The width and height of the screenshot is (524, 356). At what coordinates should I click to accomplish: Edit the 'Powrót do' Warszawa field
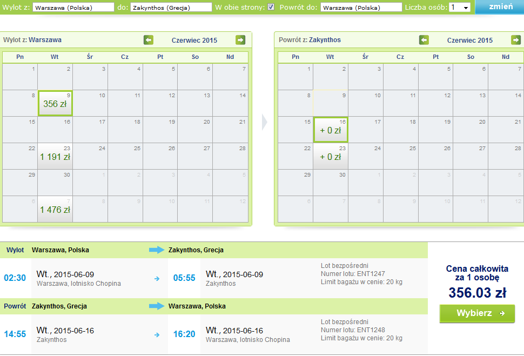coord(361,8)
